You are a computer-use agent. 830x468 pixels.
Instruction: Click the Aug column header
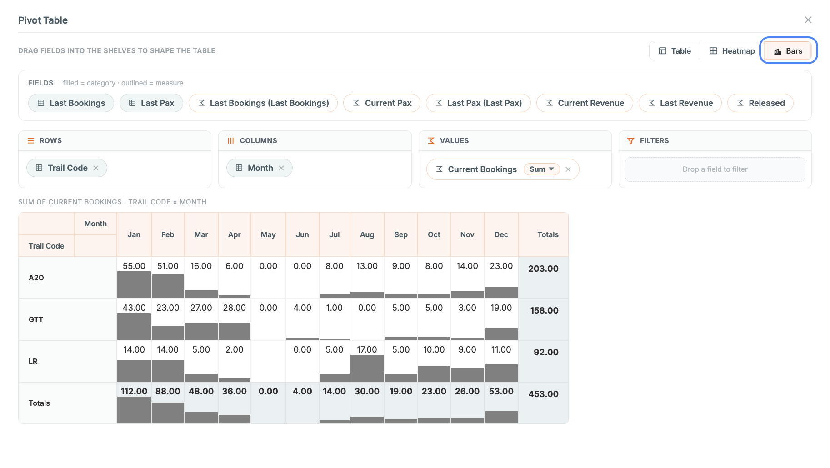[x=367, y=234]
